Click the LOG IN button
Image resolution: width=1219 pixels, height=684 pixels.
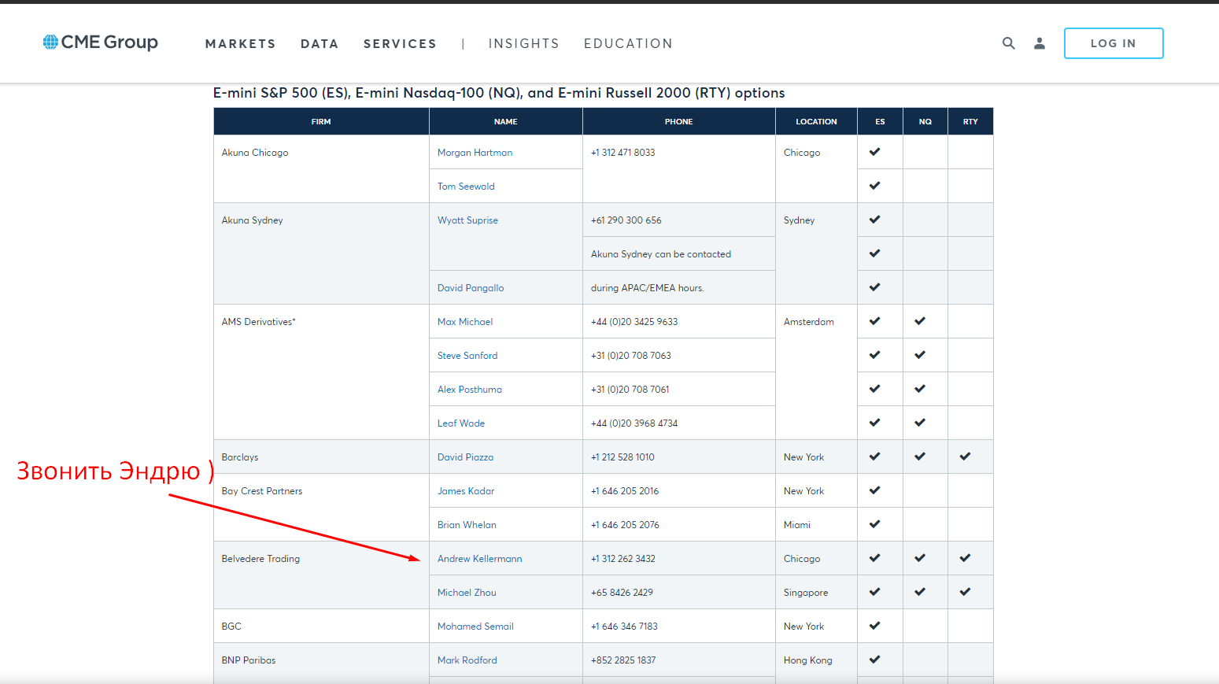[1114, 43]
